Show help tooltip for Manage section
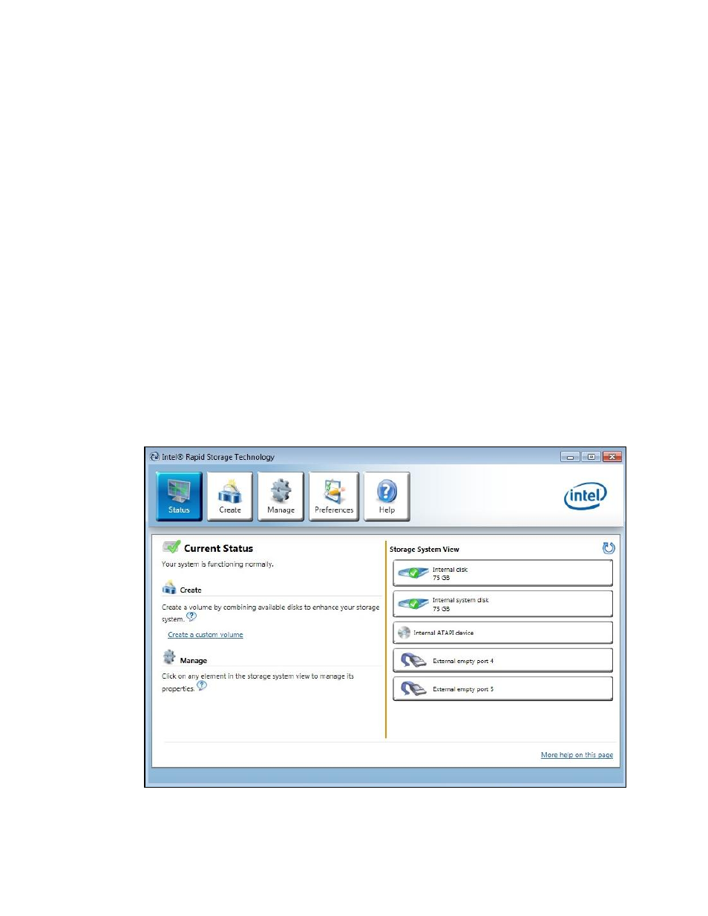This screenshot has height=916, width=708. 202,685
